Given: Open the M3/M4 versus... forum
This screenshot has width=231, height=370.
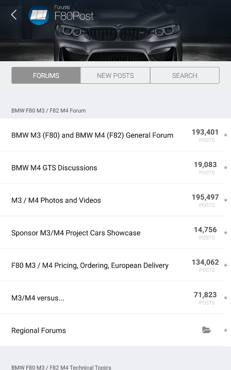Looking at the screenshot, I should pos(38,298).
